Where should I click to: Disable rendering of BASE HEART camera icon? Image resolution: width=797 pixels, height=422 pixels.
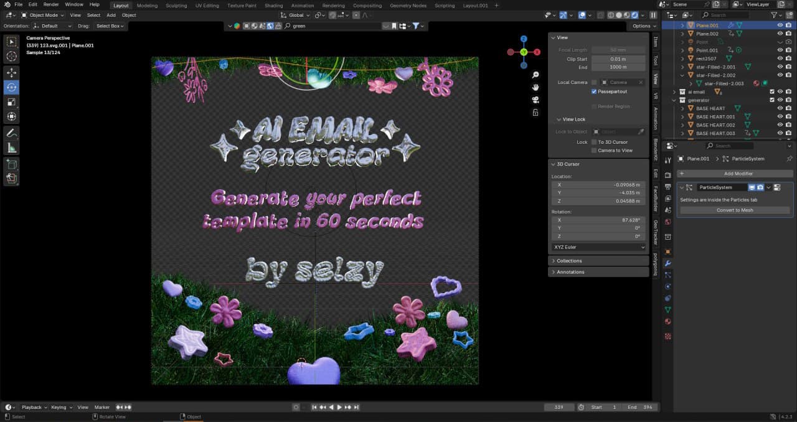(x=788, y=108)
